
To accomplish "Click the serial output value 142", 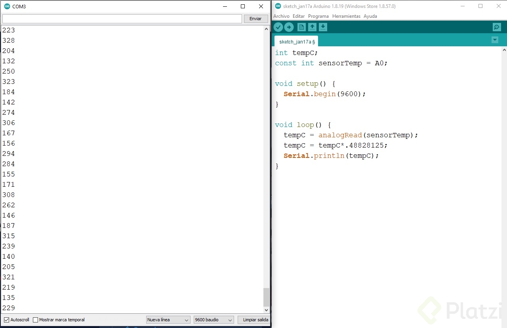I will point(9,102).
